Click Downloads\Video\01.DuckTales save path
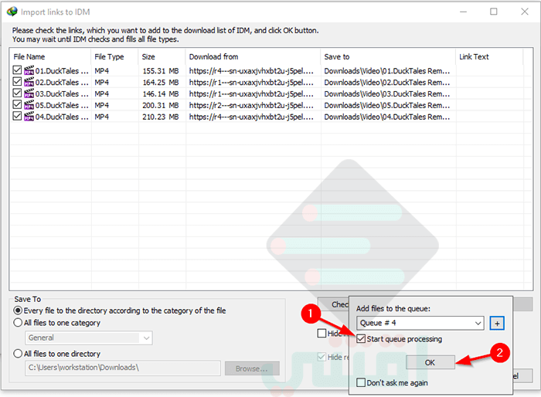The image size is (541, 397). coord(386,71)
